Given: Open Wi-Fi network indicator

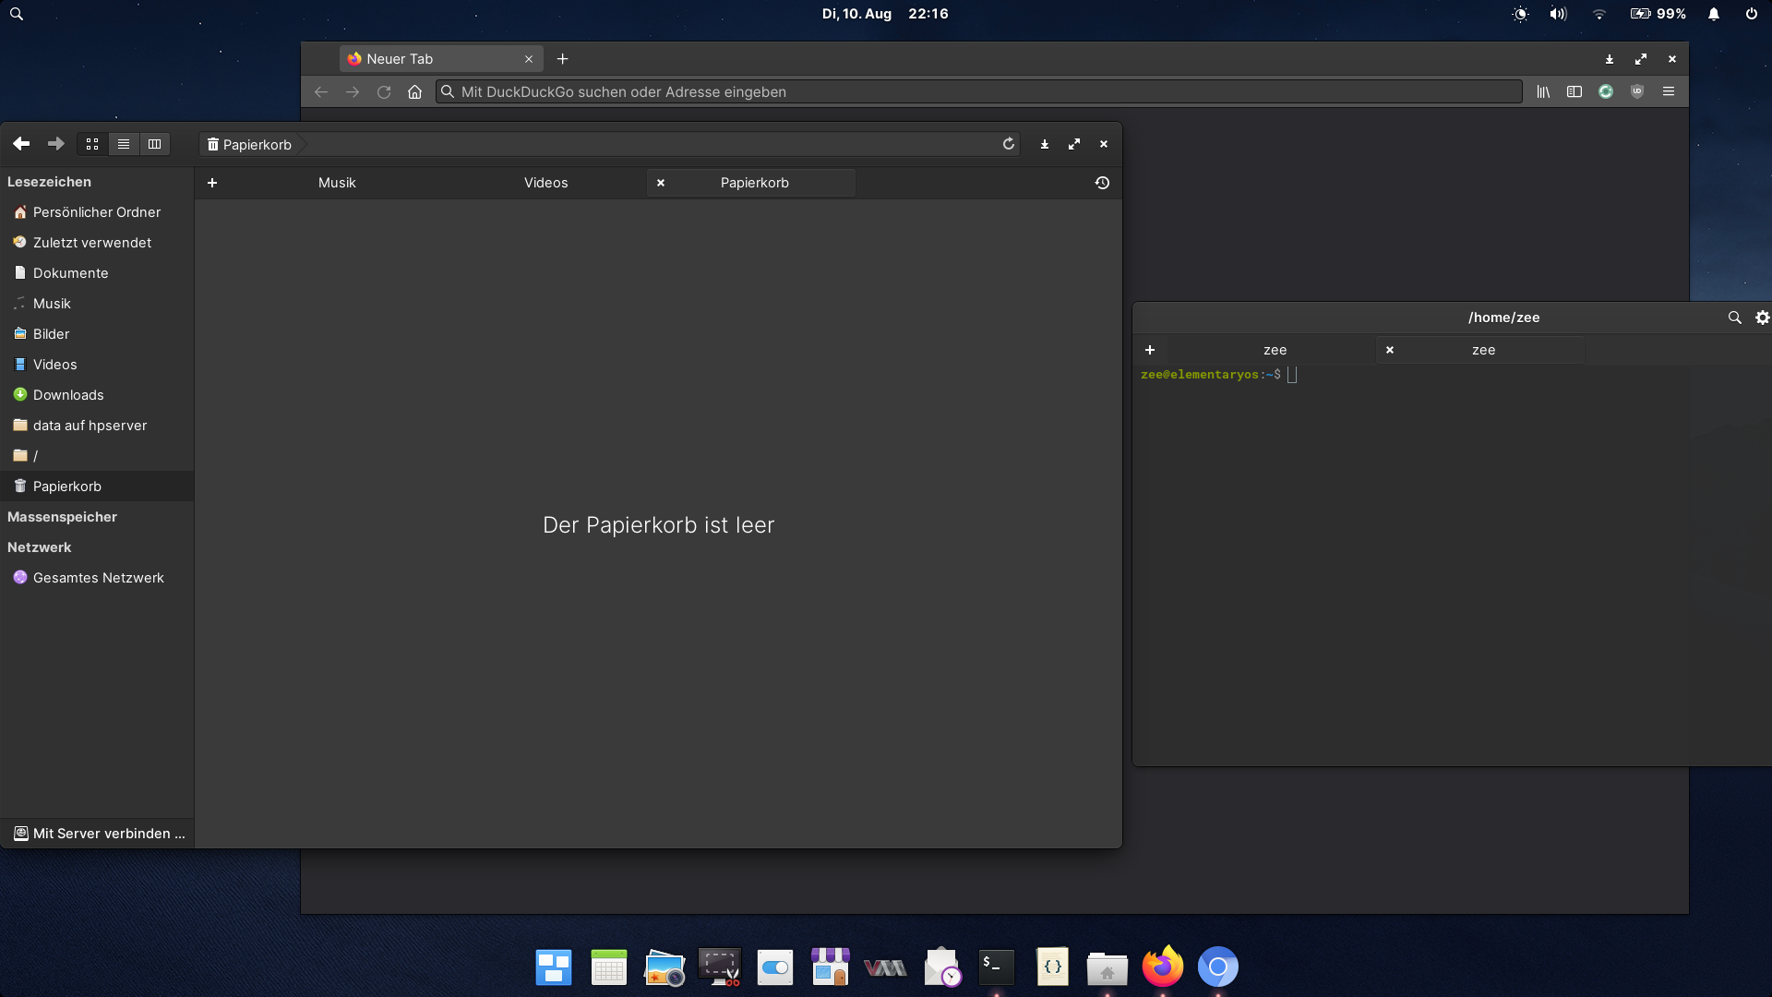Looking at the screenshot, I should coord(1599,14).
